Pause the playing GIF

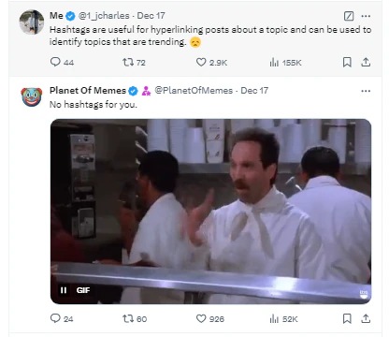click(x=64, y=290)
